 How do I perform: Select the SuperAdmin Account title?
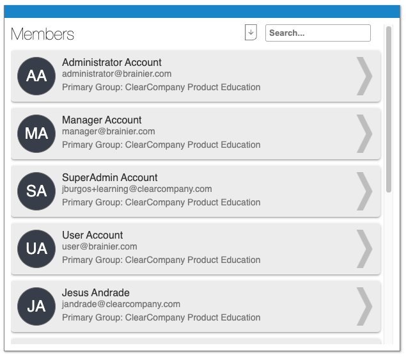(110, 177)
